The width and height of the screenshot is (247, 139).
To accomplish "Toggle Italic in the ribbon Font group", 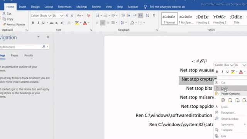I will [38, 23].
